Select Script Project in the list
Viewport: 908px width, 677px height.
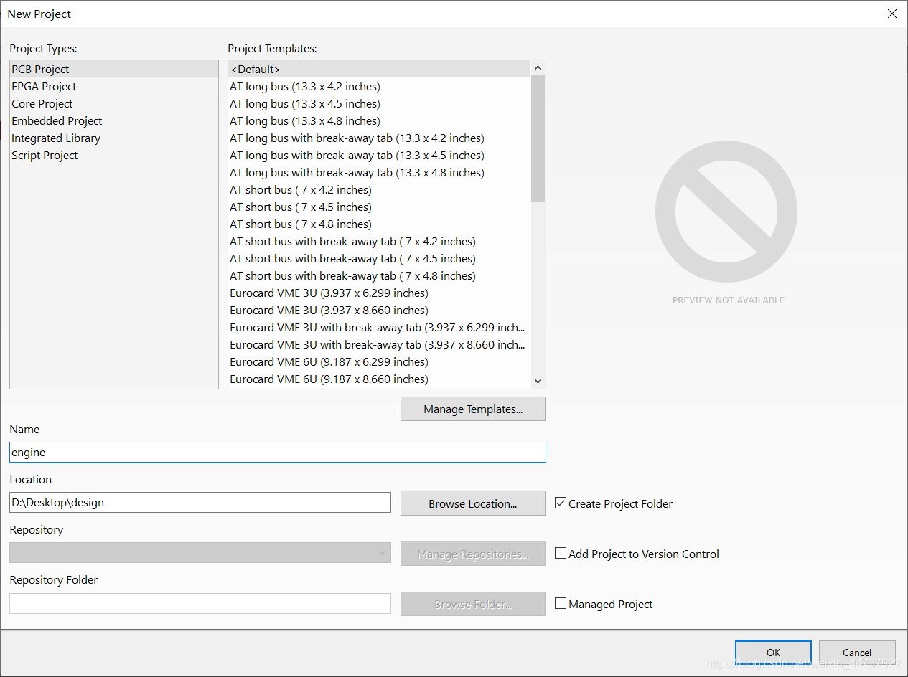click(x=45, y=156)
